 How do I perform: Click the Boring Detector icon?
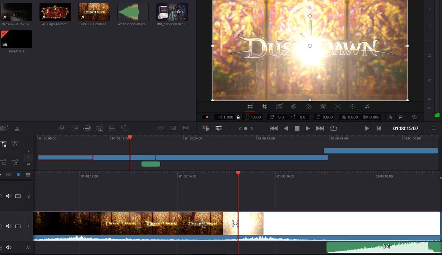point(4,128)
